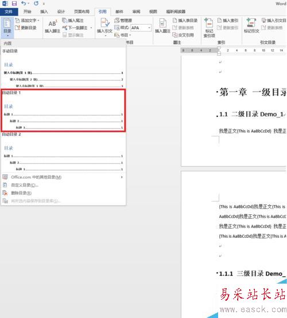The width and height of the screenshot is (287, 318).
Task: Switch to the 审阅 (Review) tab
Action: tap(136, 11)
